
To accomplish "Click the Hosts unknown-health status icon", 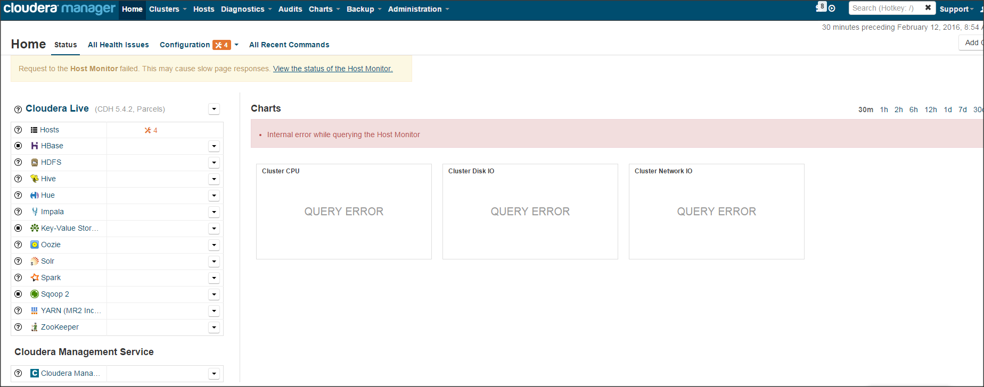I will pyautogui.click(x=18, y=130).
